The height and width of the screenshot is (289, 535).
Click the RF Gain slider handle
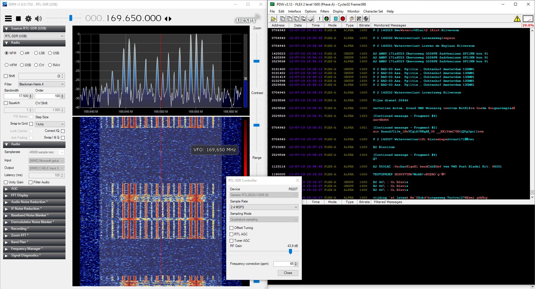[x=290, y=251]
